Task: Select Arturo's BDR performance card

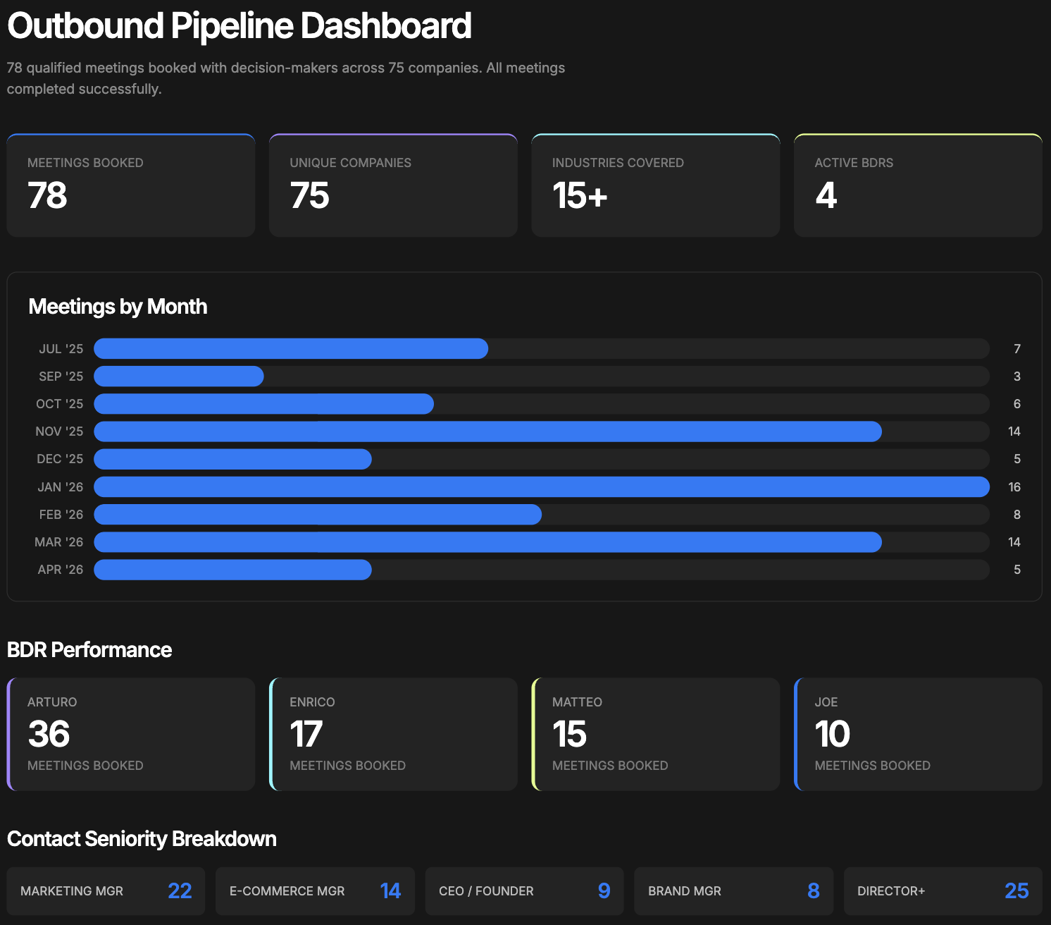Action: click(x=130, y=734)
